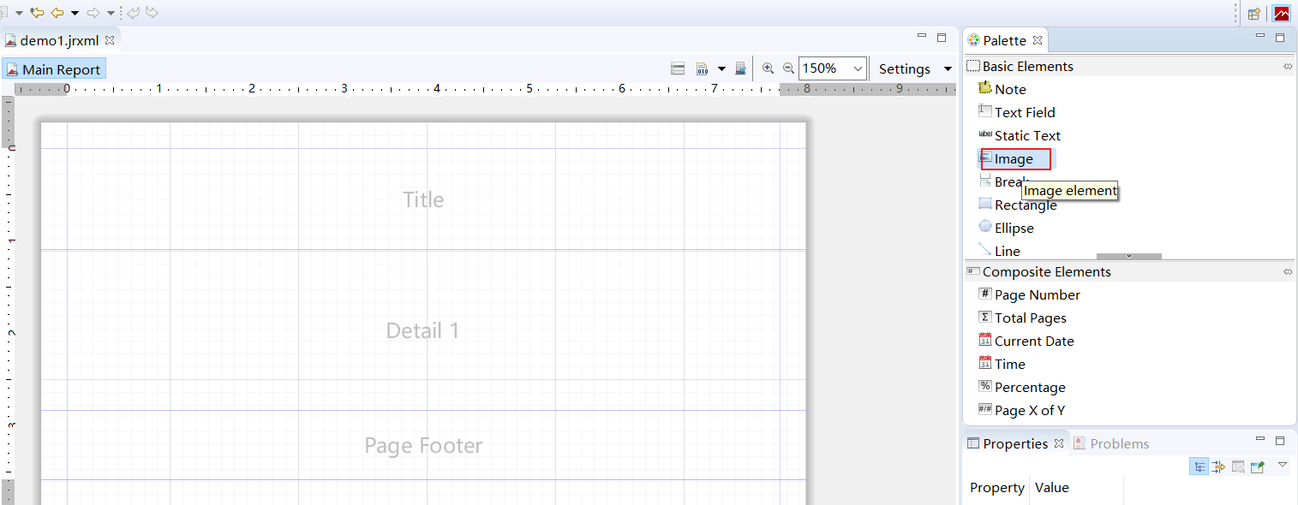Select the Image palette element
Screen dimensions: 1298x505
point(1015,158)
